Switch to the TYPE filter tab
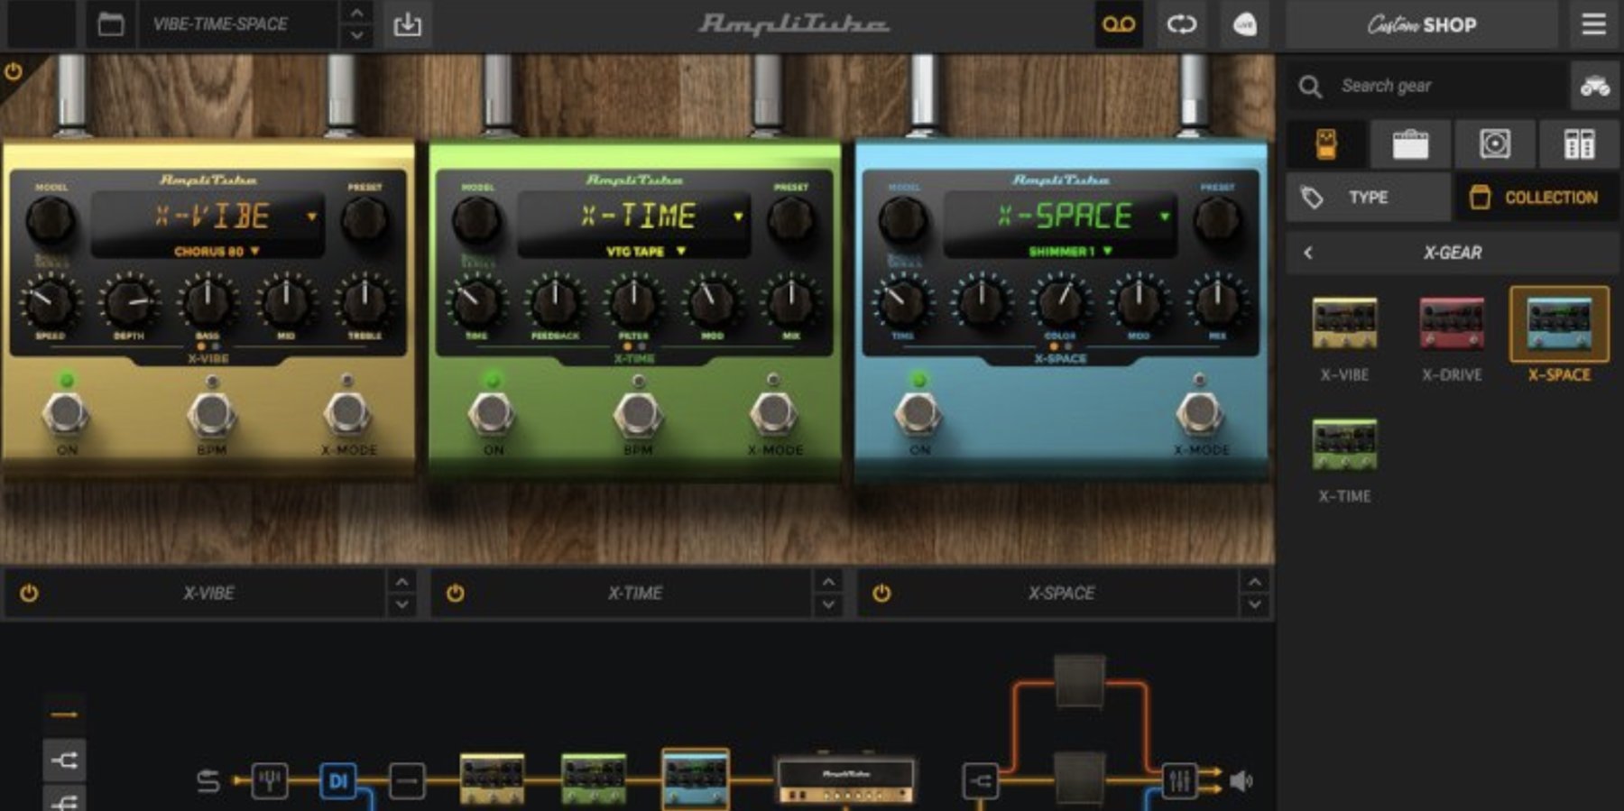This screenshot has width=1624, height=811. click(1369, 198)
